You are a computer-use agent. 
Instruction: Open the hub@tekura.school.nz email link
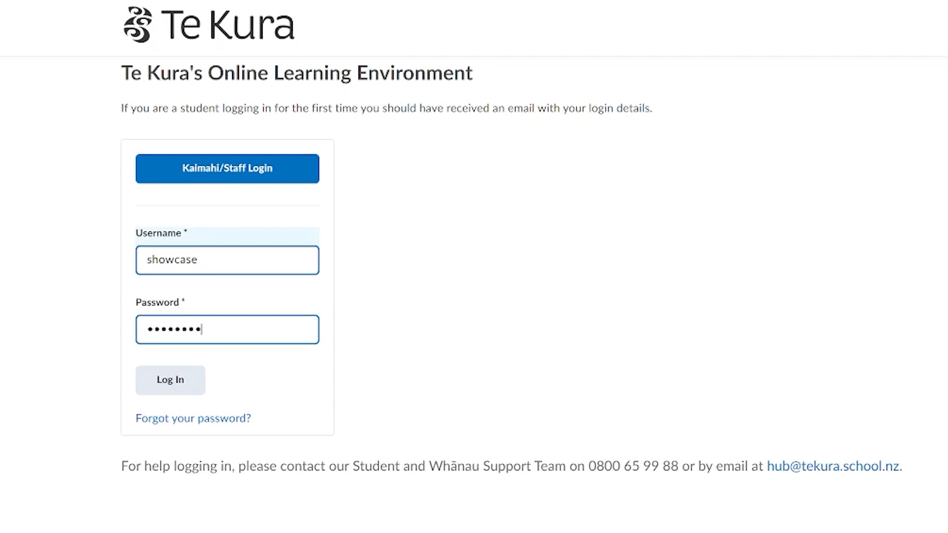[833, 466]
